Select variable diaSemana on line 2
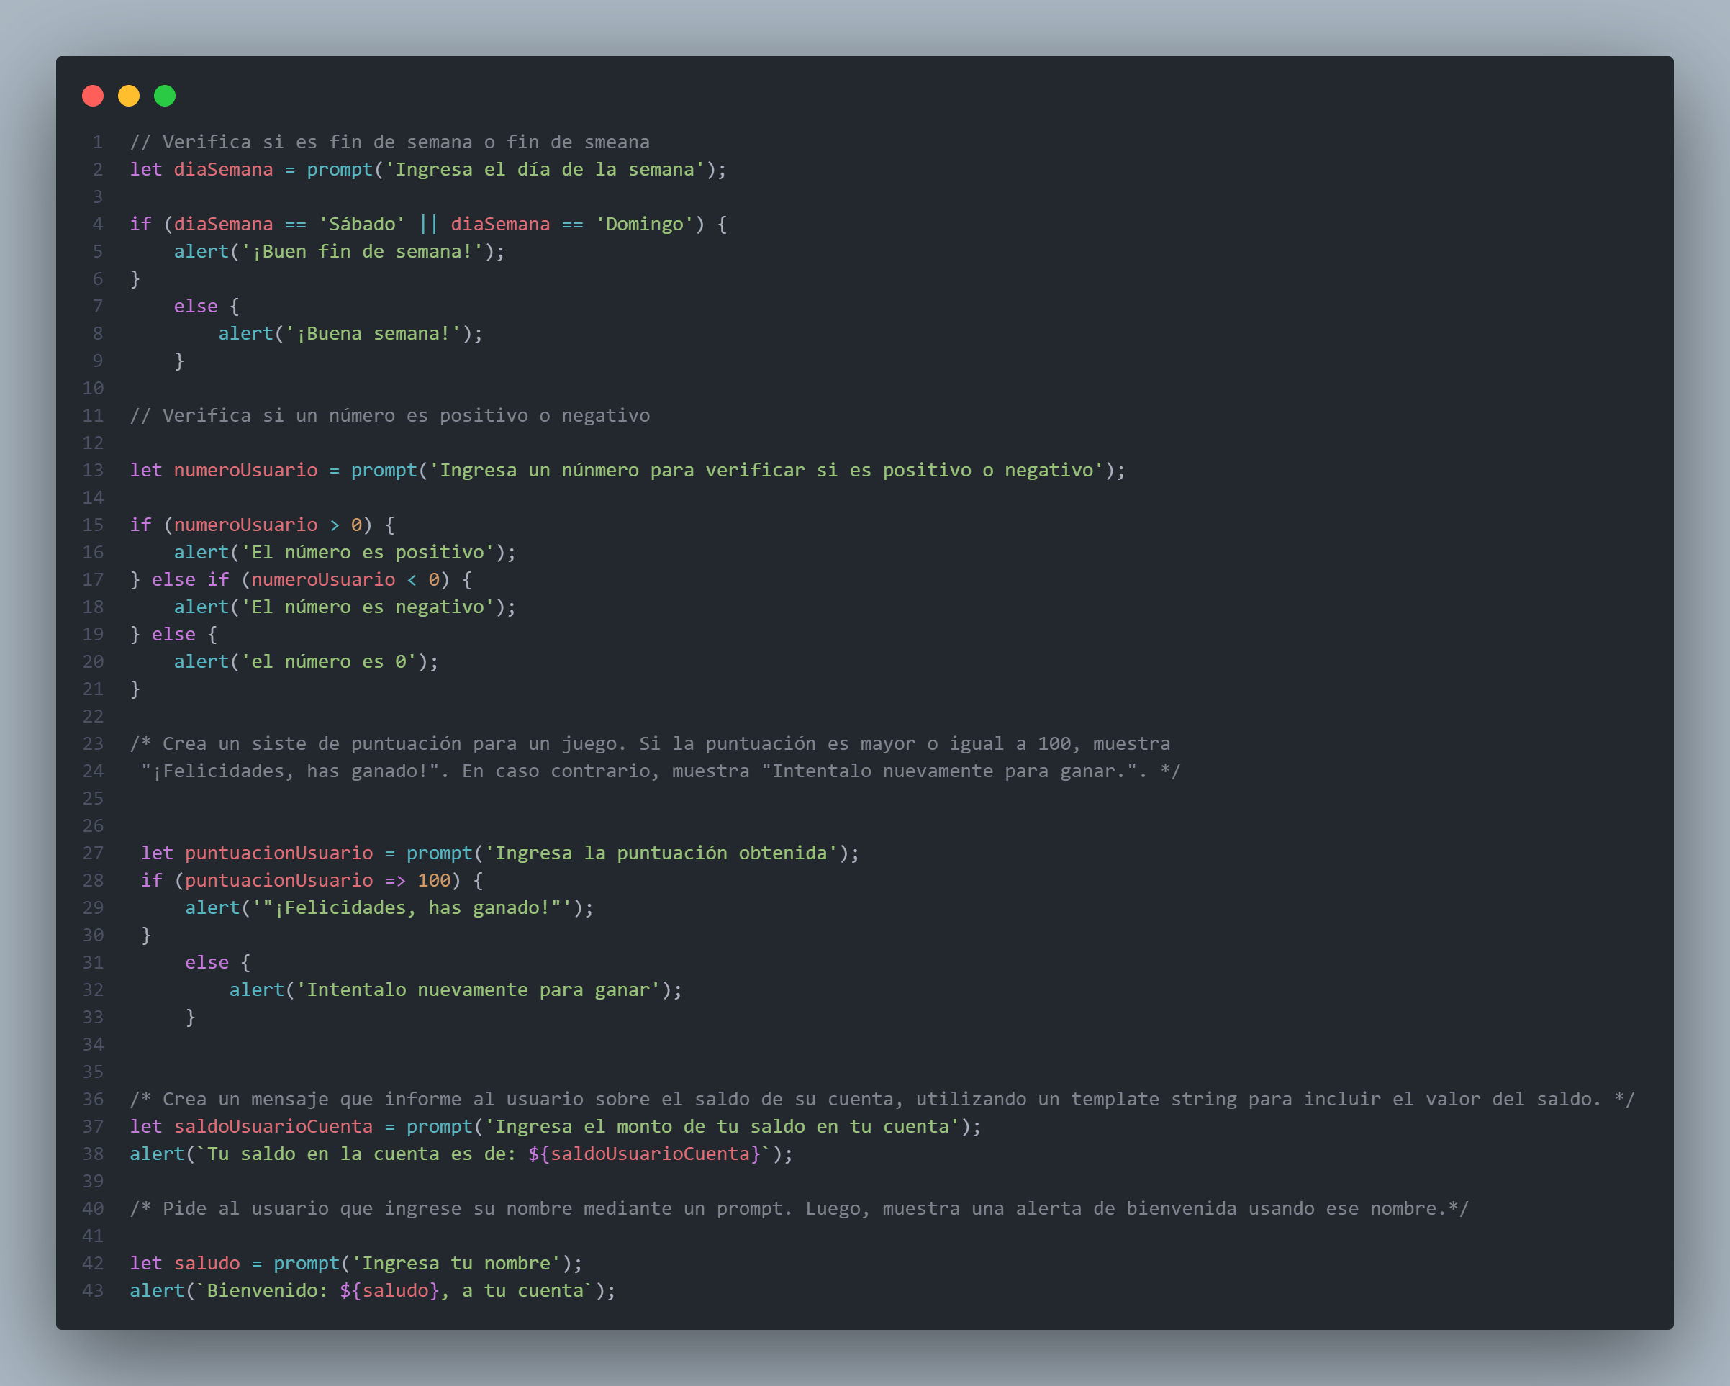 [224, 169]
